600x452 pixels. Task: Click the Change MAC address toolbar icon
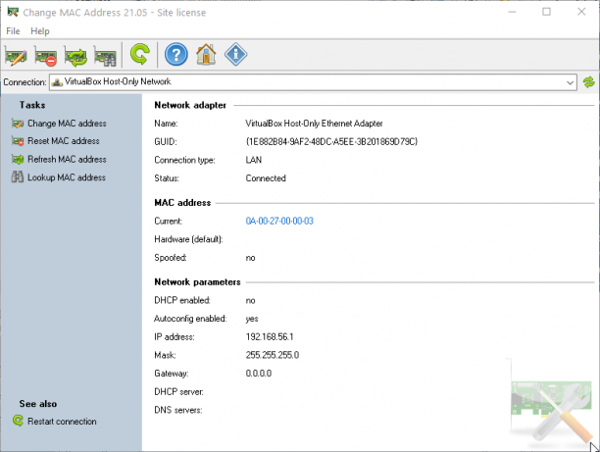point(16,56)
